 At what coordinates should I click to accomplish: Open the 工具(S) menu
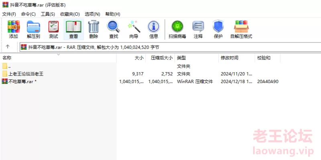click(x=48, y=14)
